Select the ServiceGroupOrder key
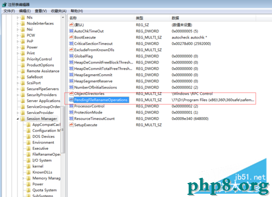 pyautogui.click(x=44, y=107)
